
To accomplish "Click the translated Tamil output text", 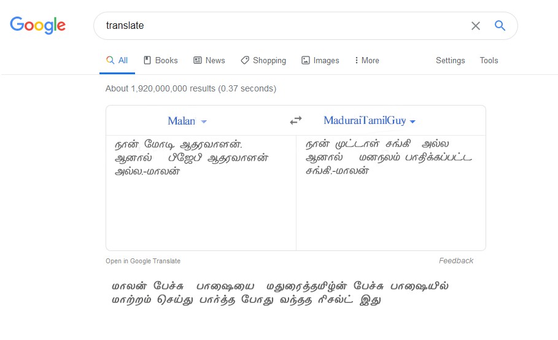I will point(389,157).
